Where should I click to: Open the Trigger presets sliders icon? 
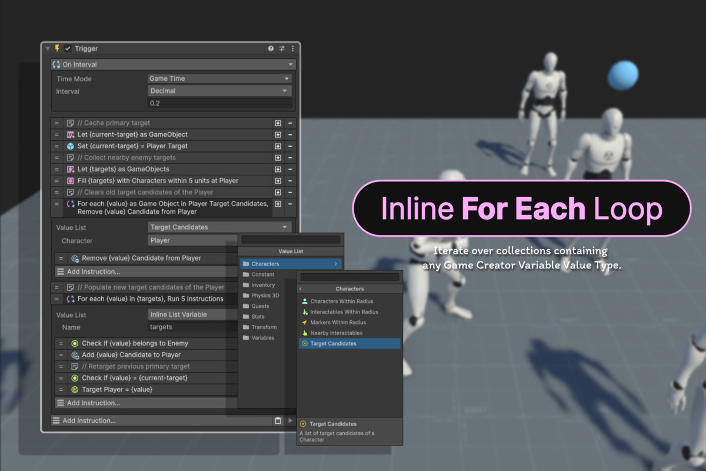click(282, 49)
